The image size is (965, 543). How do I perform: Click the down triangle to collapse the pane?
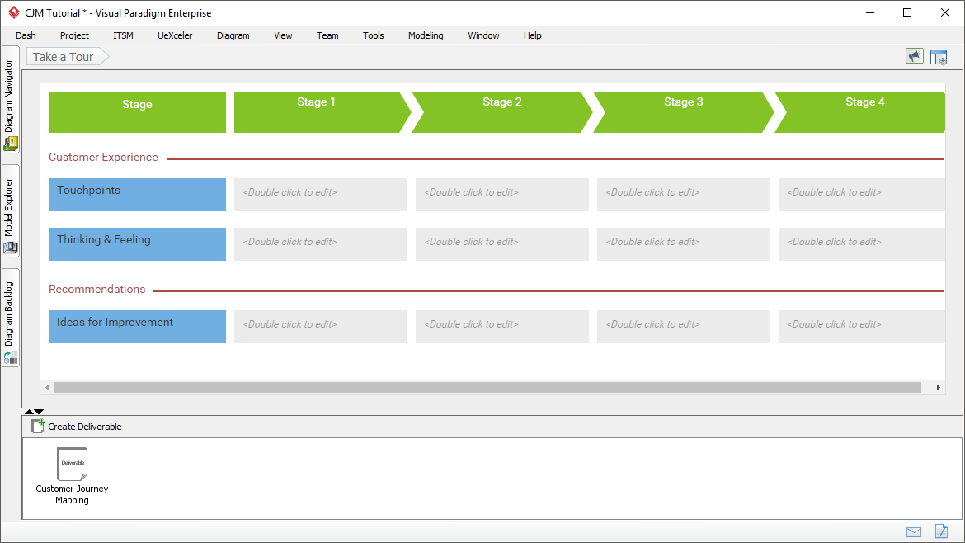click(39, 411)
